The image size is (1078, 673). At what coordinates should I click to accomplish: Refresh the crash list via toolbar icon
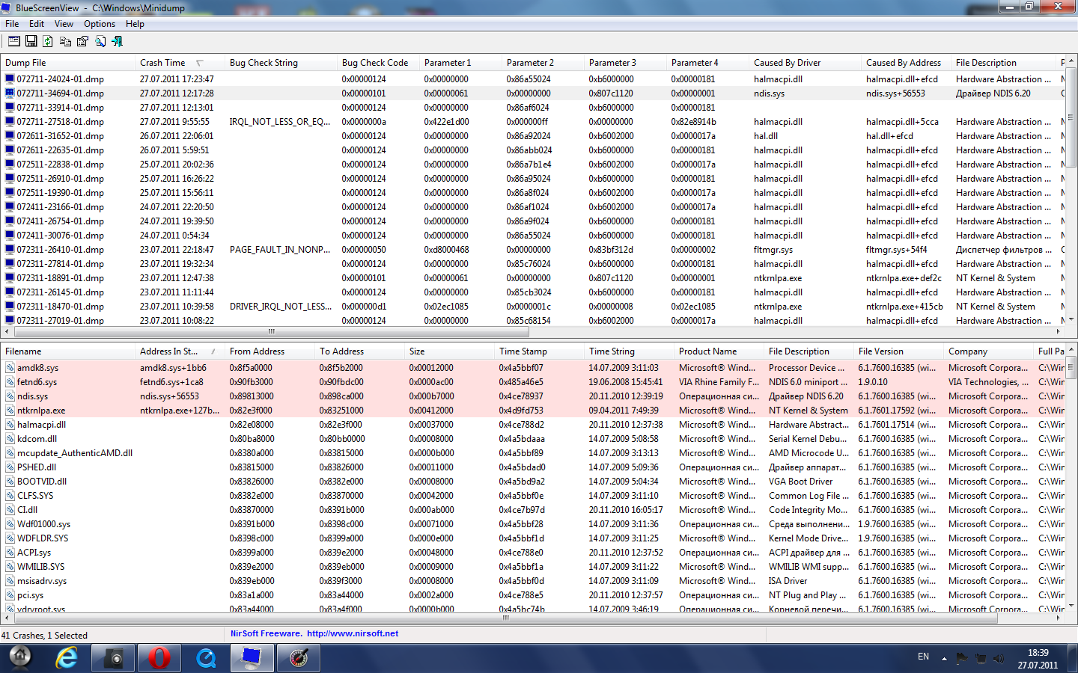[x=48, y=42]
